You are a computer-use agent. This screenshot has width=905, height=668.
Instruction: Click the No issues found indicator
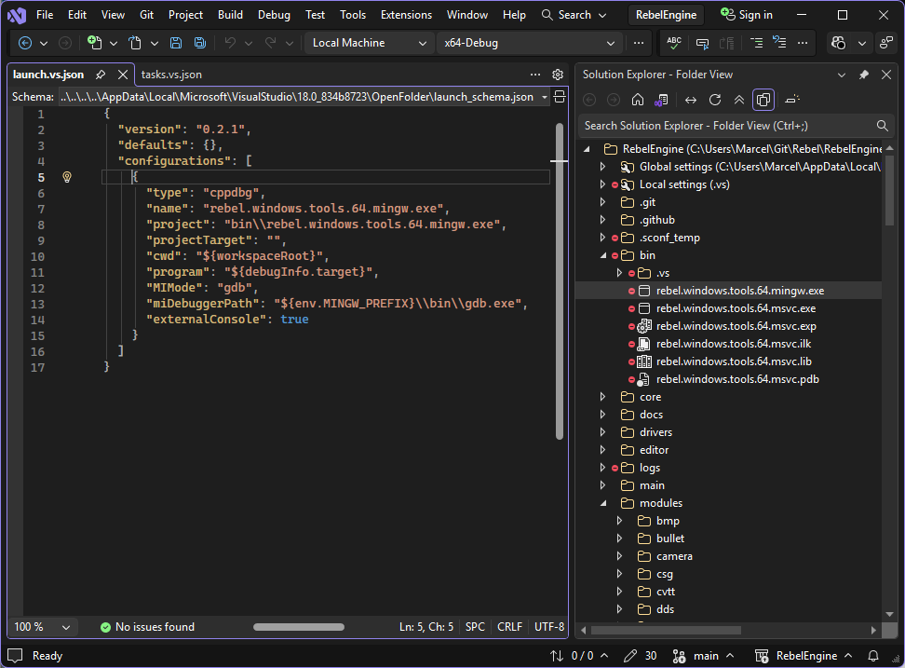[148, 627]
